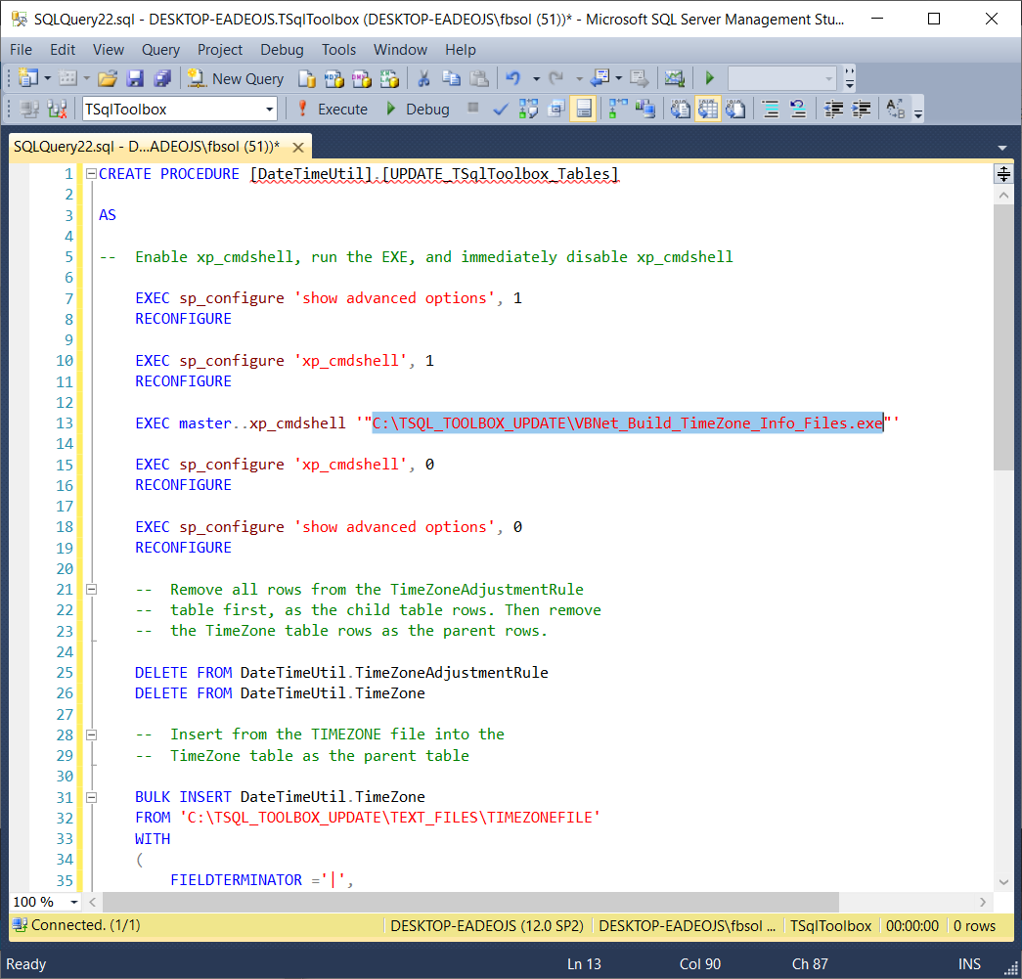Screen dimensions: 1022x979
Task: Parse the query with the checkmark icon
Action: point(500,109)
